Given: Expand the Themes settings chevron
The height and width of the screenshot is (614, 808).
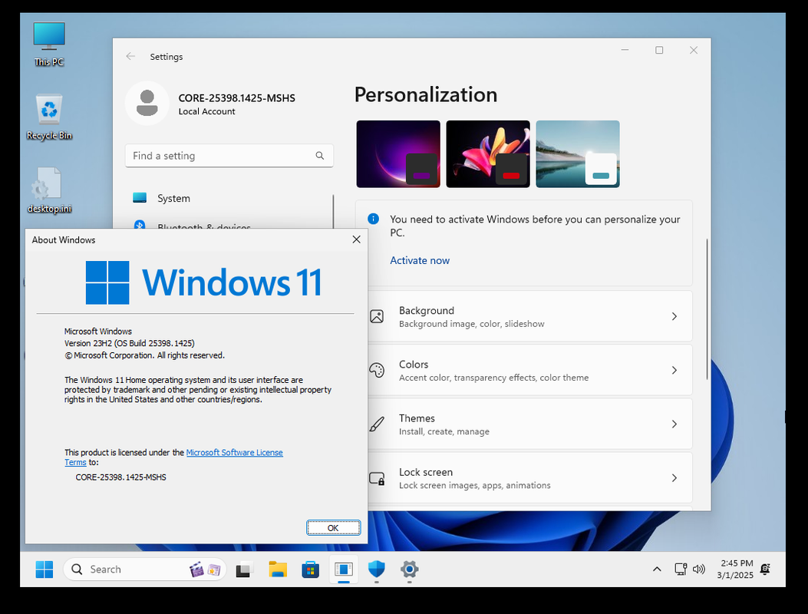Looking at the screenshot, I should tap(674, 424).
